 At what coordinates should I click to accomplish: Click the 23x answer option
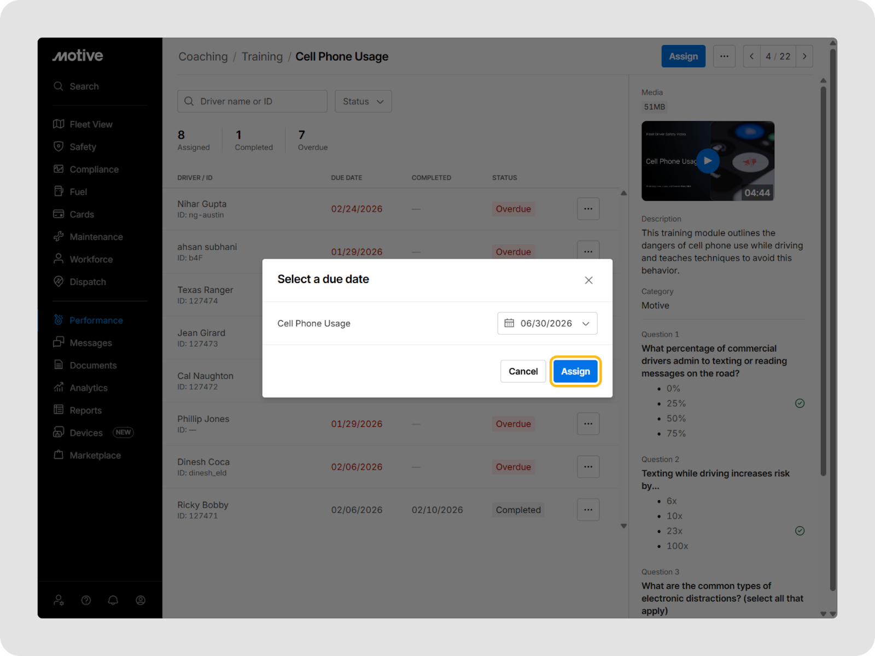point(674,531)
